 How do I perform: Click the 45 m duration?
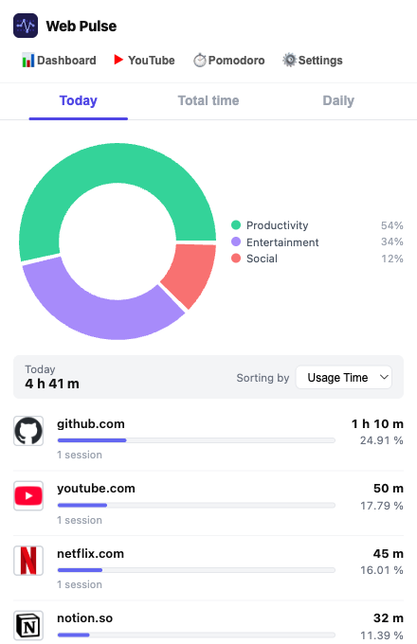click(x=389, y=554)
